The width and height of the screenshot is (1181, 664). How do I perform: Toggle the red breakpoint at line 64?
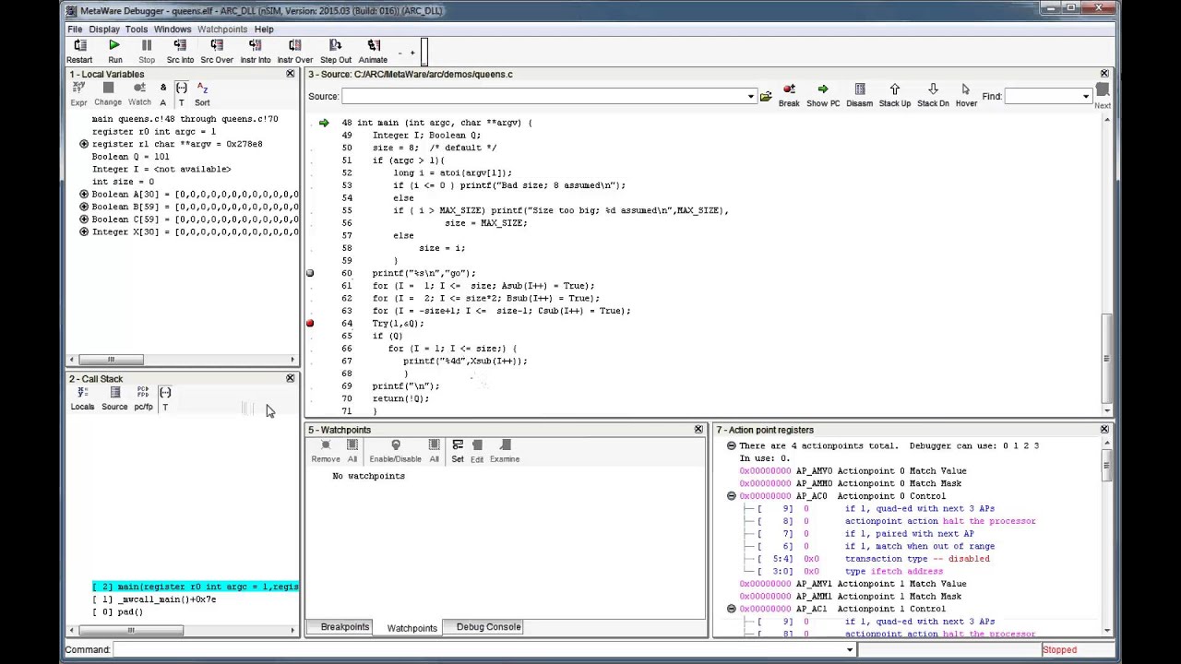[x=310, y=324]
